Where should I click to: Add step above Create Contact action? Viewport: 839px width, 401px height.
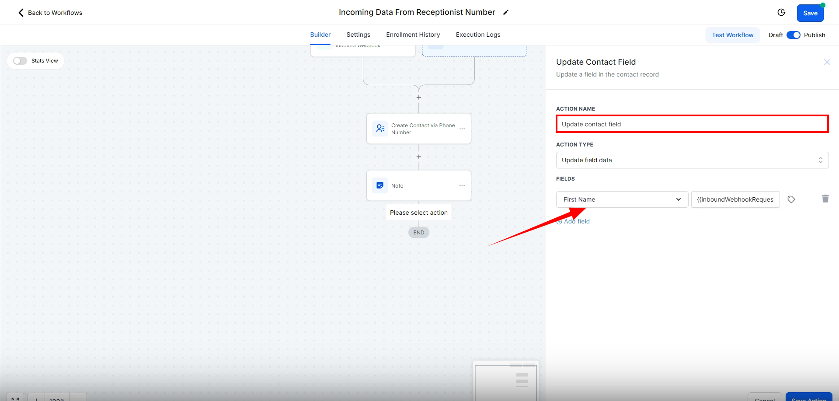point(419,98)
